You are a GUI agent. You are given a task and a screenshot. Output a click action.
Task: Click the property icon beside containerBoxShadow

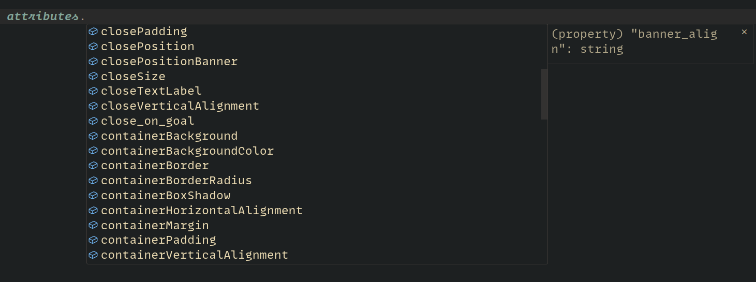click(x=93, y=196)
